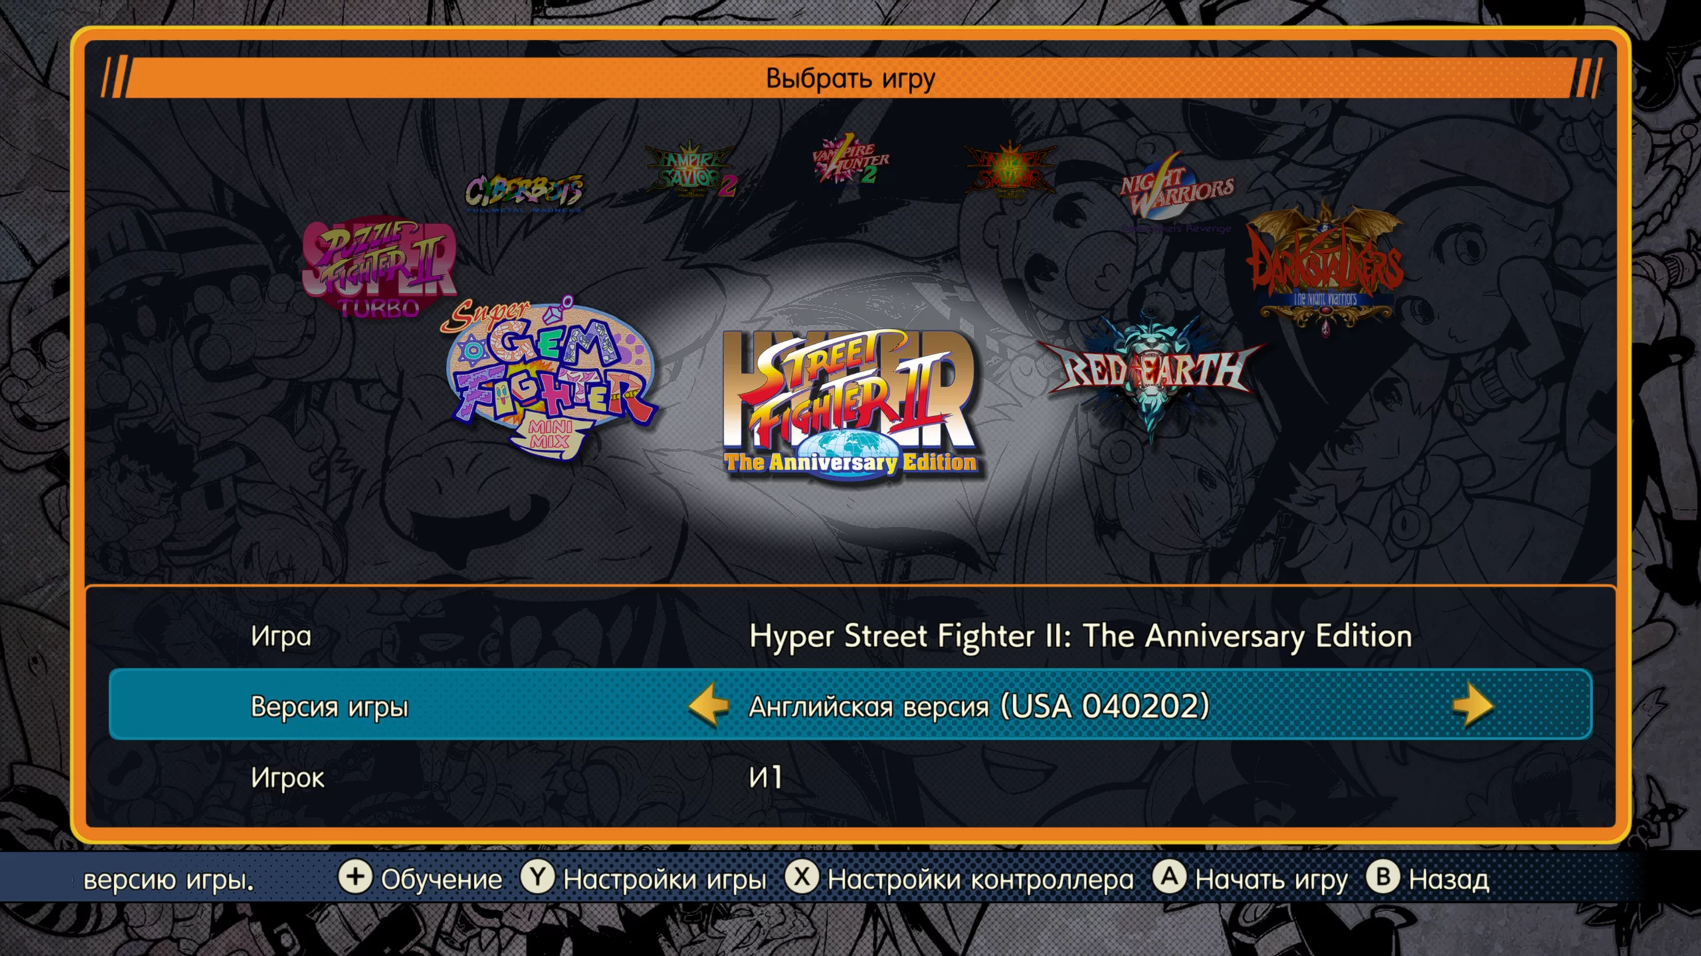Start the game with A Начать игру
This screenshot has width=1701, height=956.
[x=1250, y=879]
